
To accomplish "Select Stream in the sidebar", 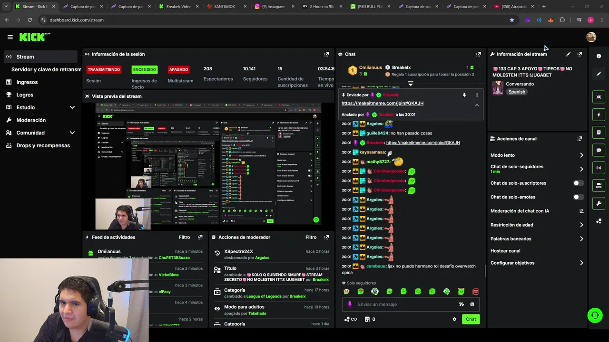I will point(40,57).
